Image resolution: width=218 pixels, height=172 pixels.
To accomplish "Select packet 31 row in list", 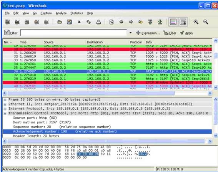I will coord(107,53).
